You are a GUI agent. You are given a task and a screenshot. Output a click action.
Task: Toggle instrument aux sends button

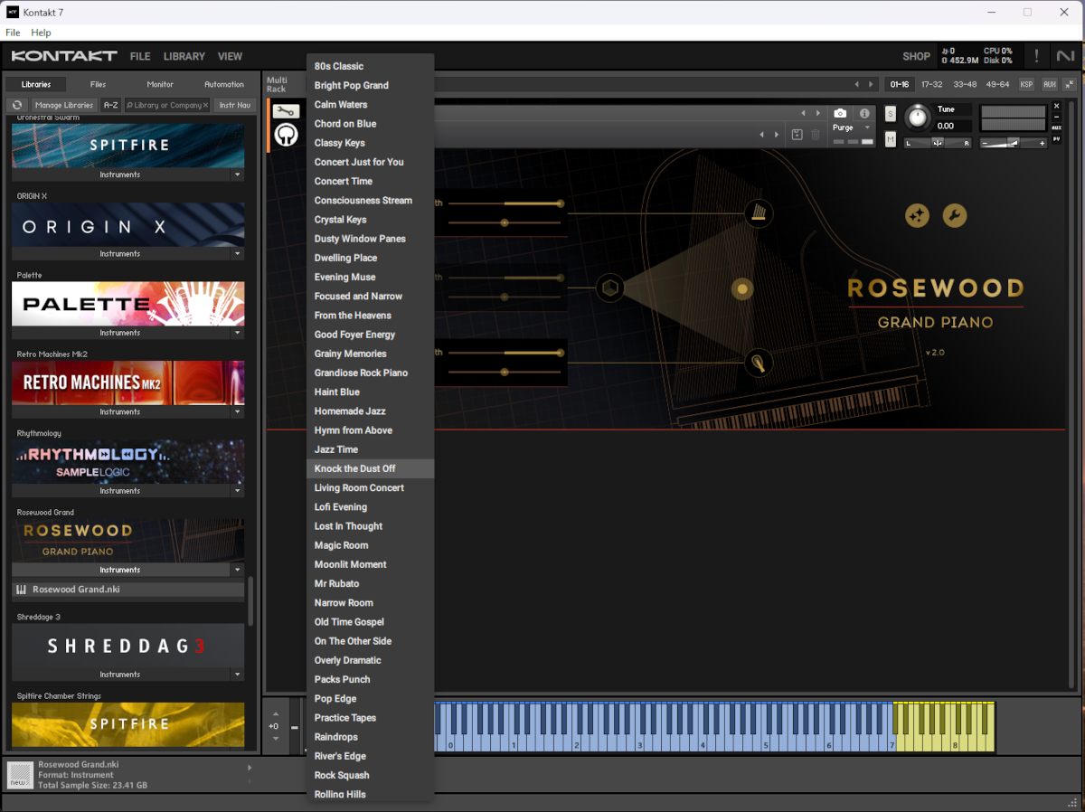1057,128
